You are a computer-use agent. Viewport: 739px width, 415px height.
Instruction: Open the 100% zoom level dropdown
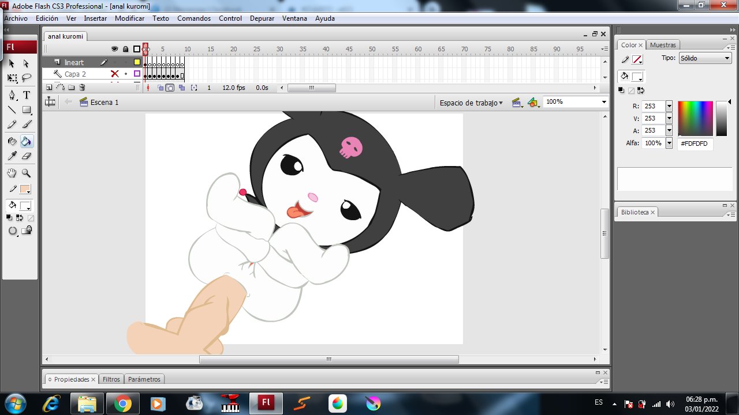[604, 102]
